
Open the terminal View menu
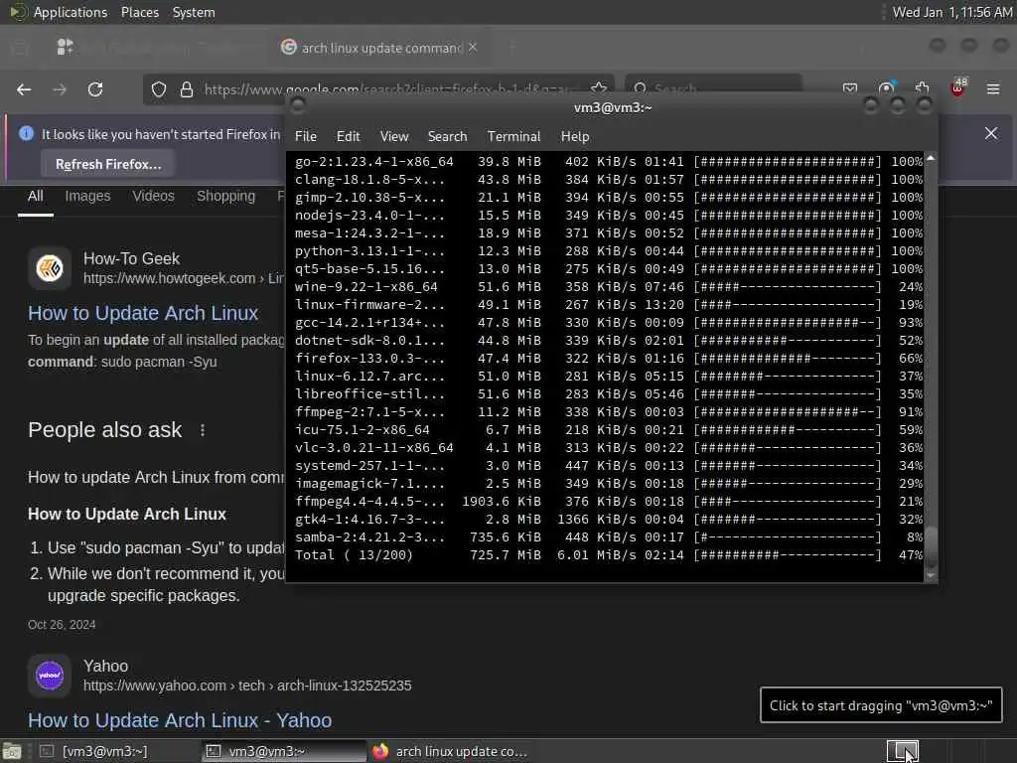[394, 136]
